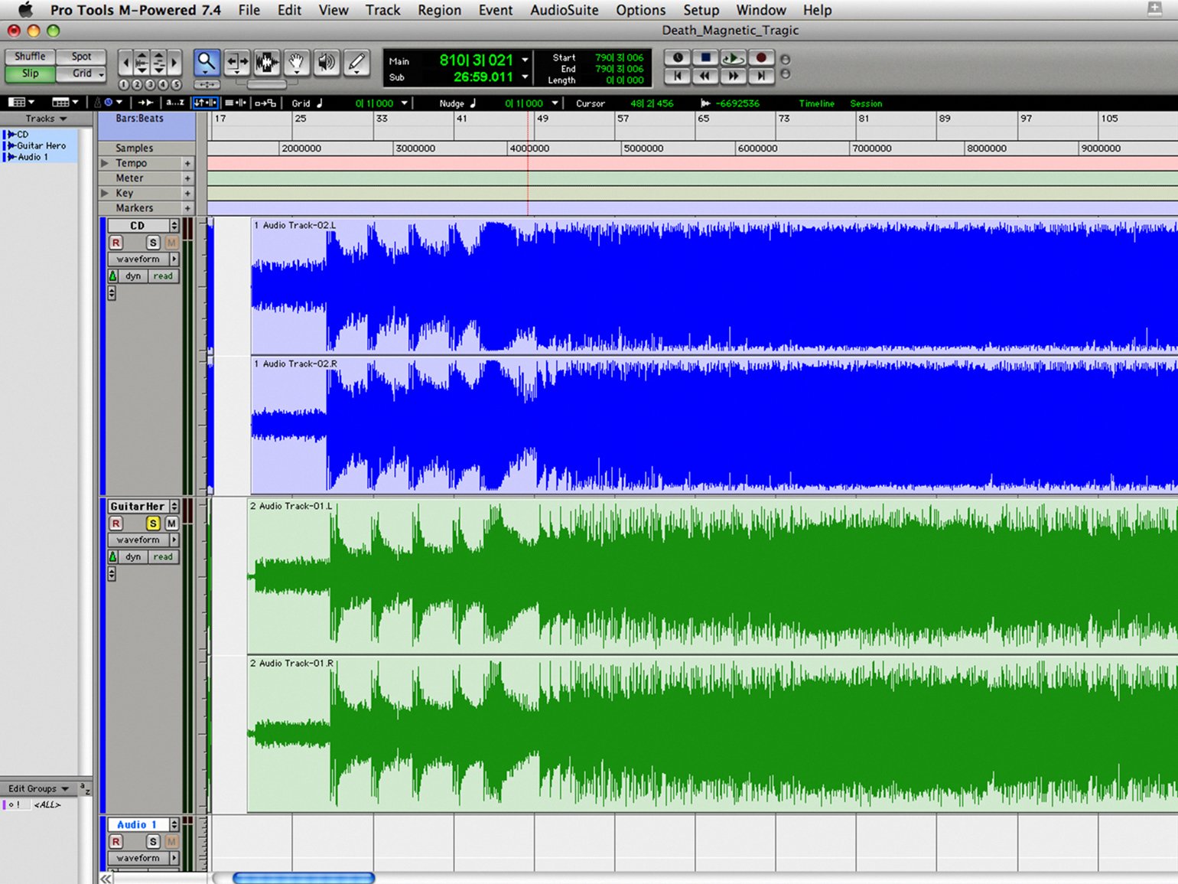Toggle Link Track and Edit Selection

[236, 103]
